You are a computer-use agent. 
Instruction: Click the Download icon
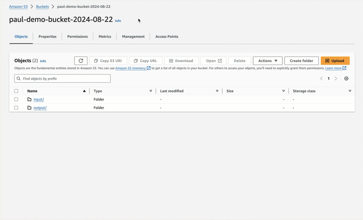click(x=171, y=60)
